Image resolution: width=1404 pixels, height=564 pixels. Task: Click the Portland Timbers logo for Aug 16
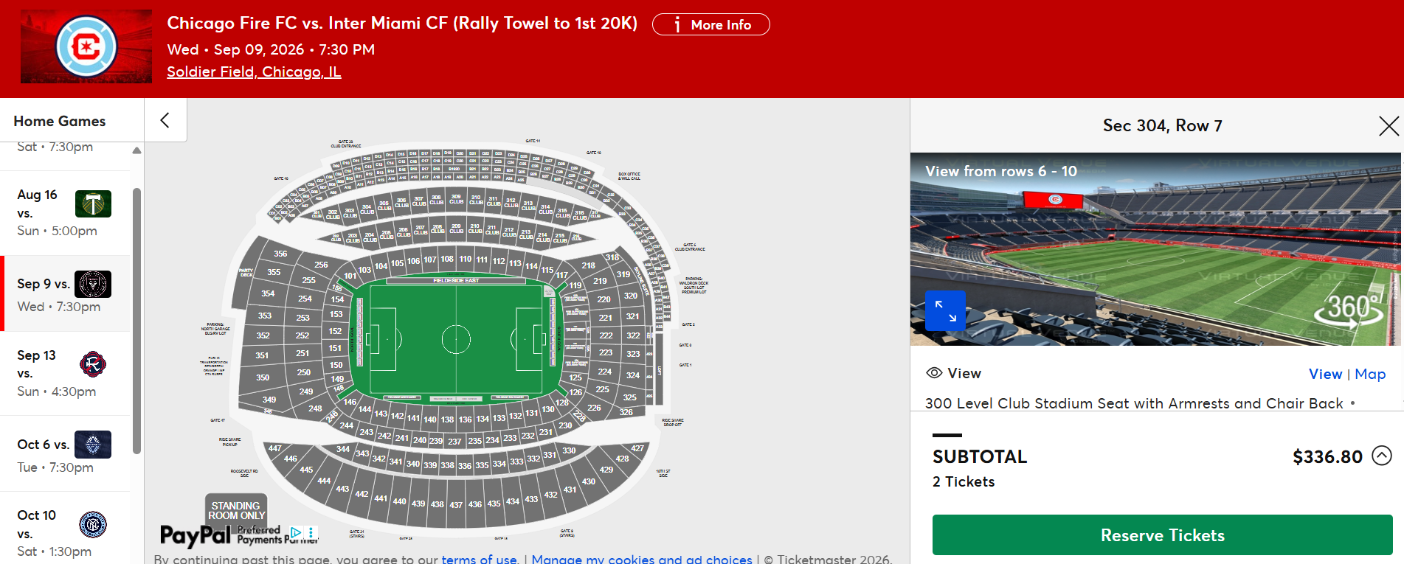click(93, 203)
